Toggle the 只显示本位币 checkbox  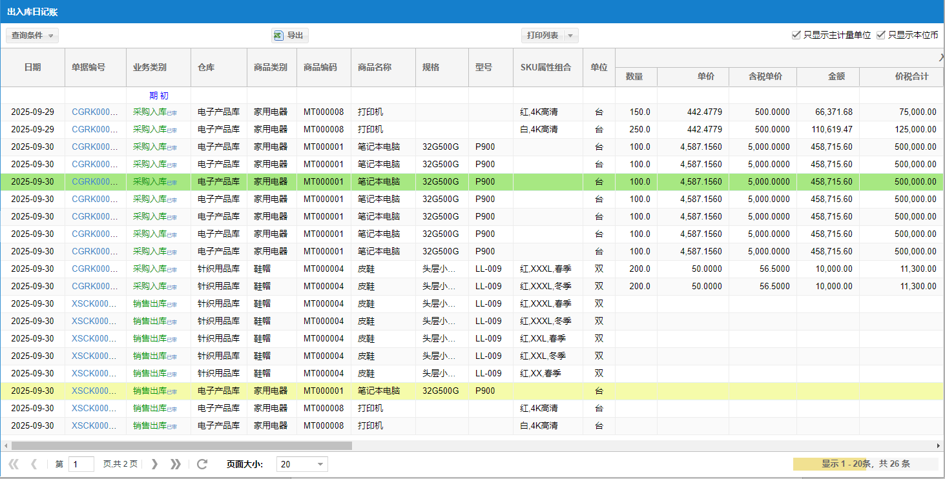click(x=881, y=36)
